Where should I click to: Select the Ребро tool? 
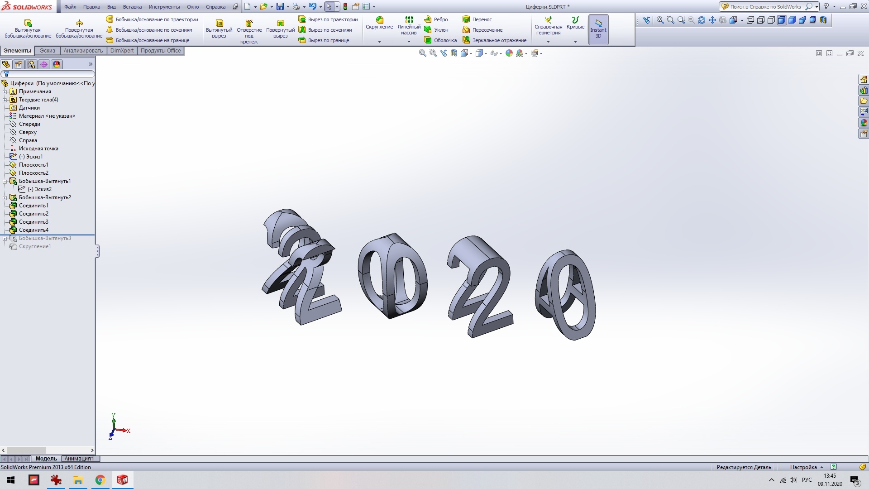(x=436, y=19)
